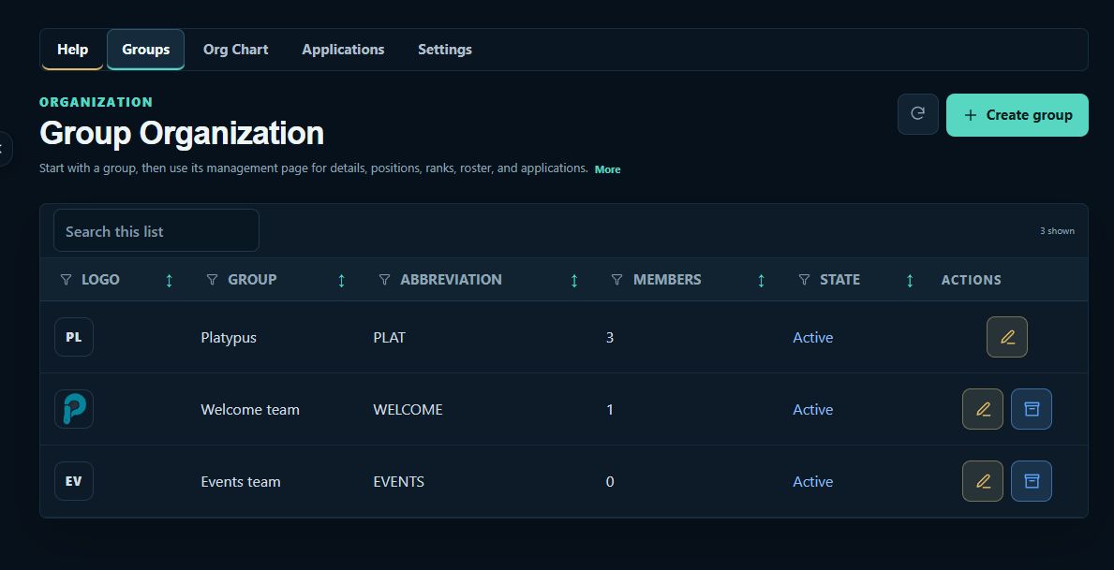The image size is (1114, 570).
Task: Open the ABBREVIATION column filter
Action: point(384,280)
